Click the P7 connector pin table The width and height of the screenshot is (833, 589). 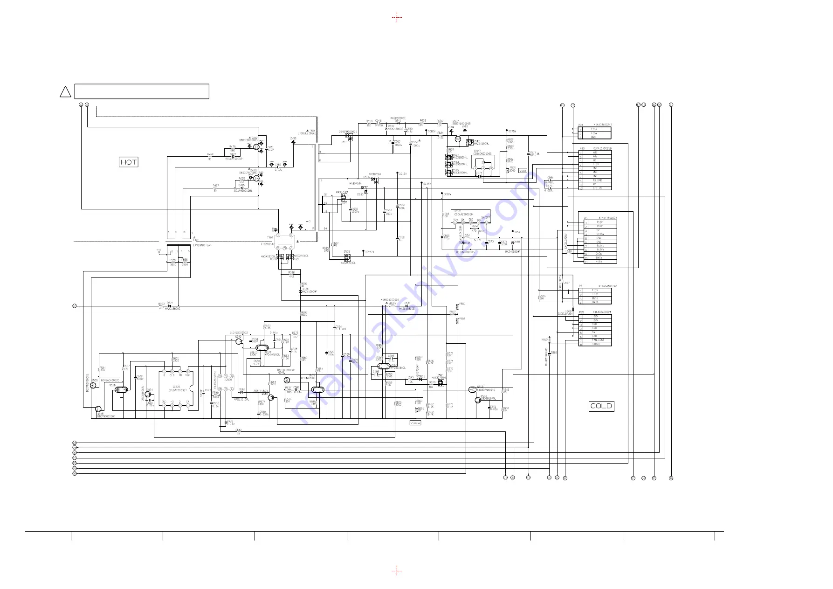coord(595,296)
